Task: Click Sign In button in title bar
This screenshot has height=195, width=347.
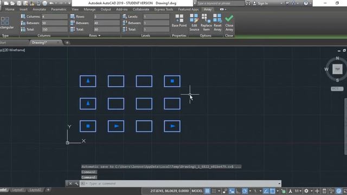Action: click(260, 3)
